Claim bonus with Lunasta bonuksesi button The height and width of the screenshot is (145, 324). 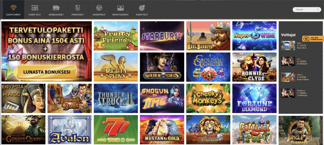[47, 72]
